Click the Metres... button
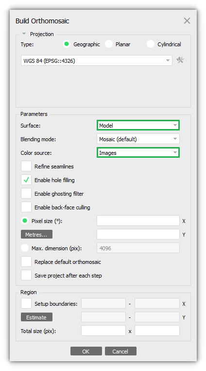The image size is (206, 371). (36, 235)
